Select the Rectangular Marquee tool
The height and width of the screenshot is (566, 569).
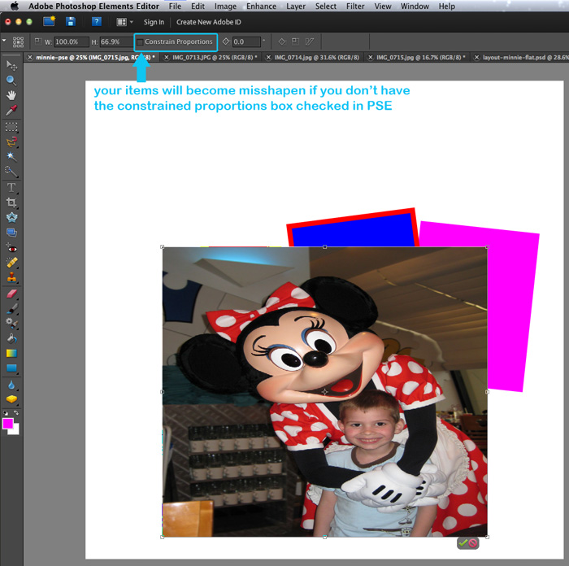point(11,127)
